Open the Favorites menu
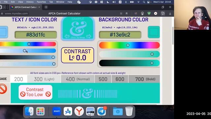Viewport: 211px width, 119px height. click(41, 2)
